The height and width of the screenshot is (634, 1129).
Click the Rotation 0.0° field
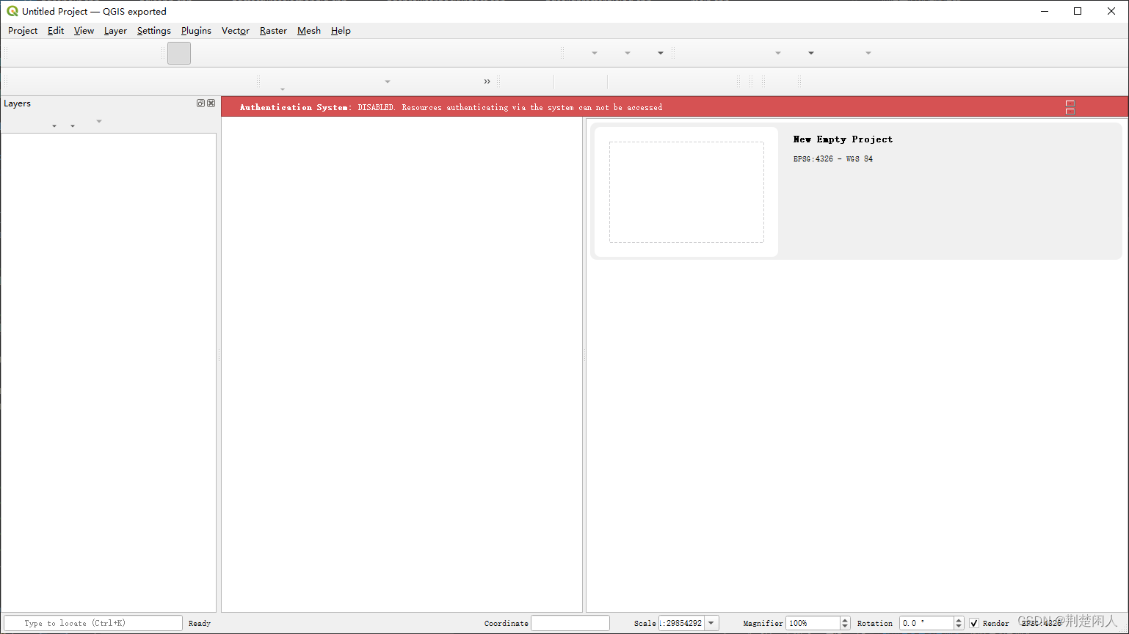click(x=926, y=623)
